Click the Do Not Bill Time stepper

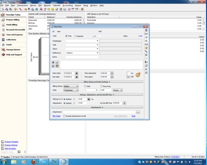click(124, 103)
